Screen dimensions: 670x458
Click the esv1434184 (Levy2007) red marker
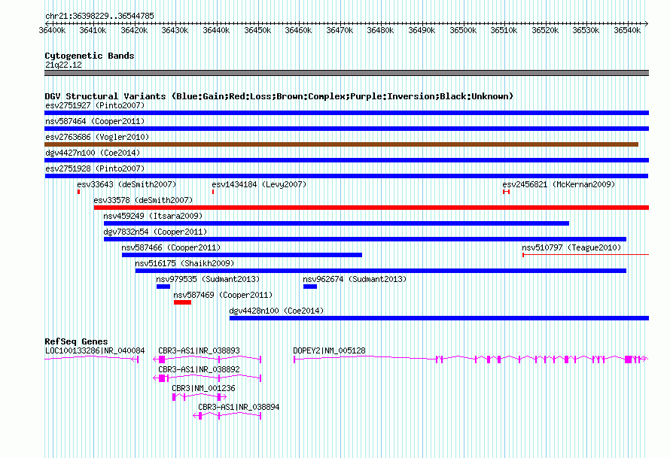213,192
